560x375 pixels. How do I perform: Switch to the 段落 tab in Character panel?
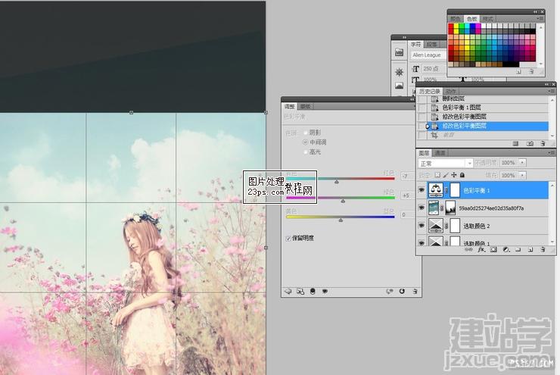click(x=432, y=45)
